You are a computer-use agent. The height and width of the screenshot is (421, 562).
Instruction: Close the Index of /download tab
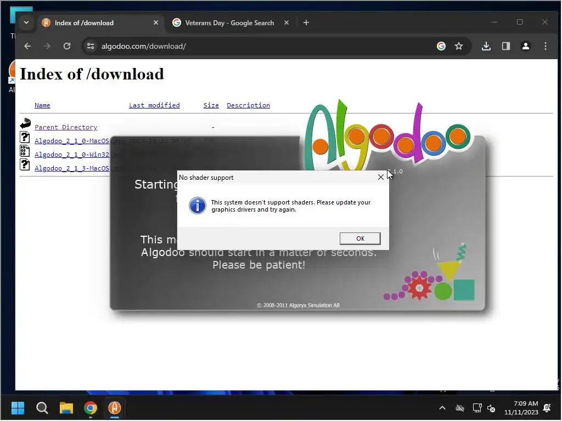[x=155, y=22]
